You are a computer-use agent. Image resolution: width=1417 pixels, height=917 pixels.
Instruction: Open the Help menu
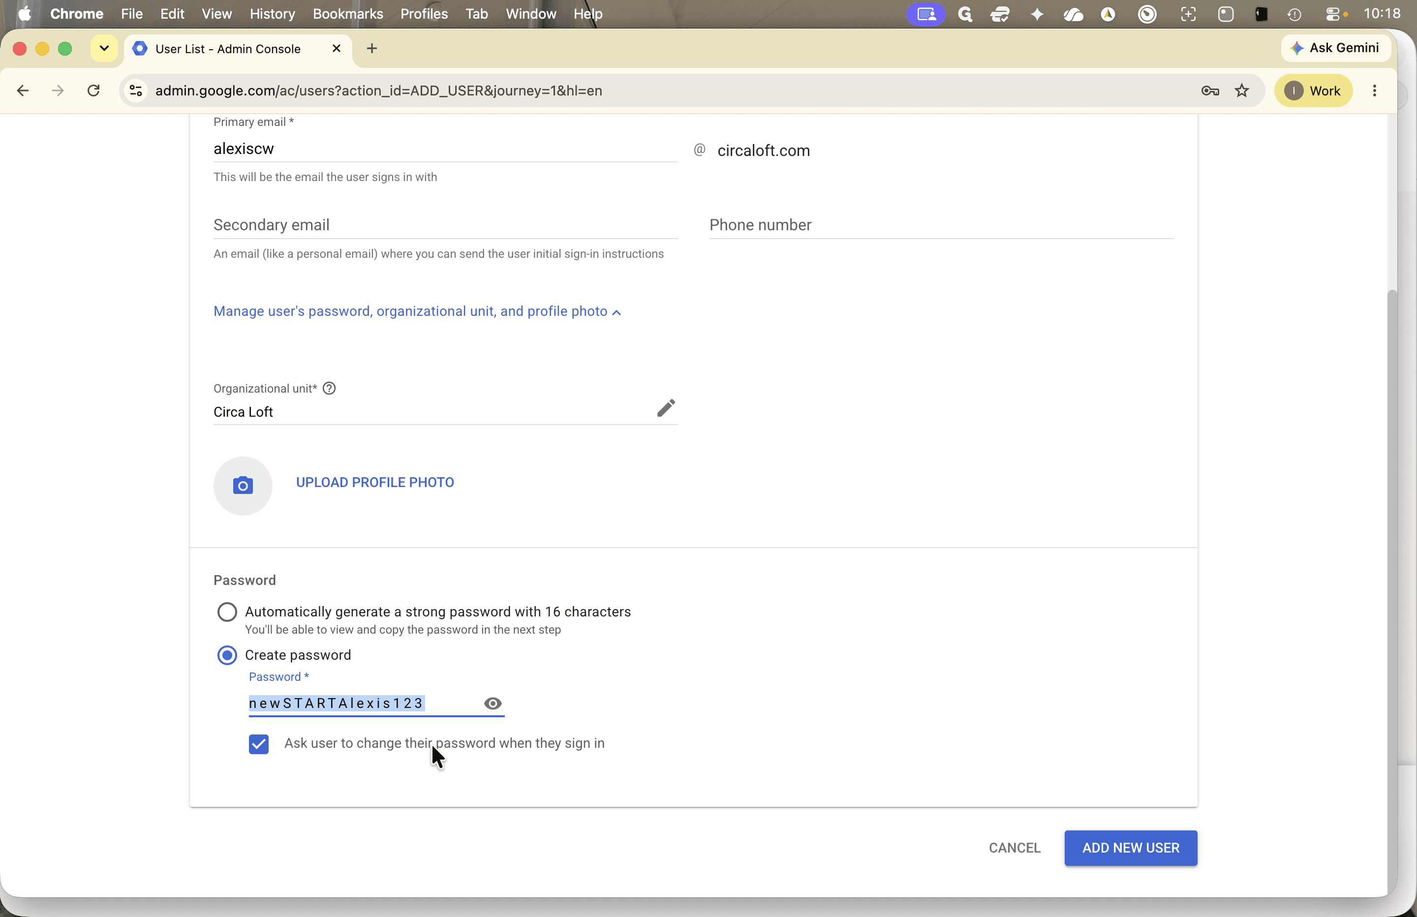pos(587,14)
